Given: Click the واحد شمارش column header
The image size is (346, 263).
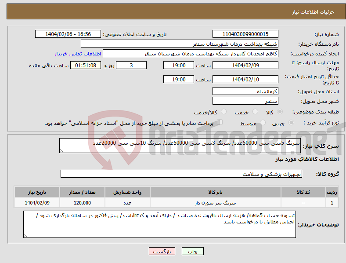Looking at the screenshot, I should (127, 192).
